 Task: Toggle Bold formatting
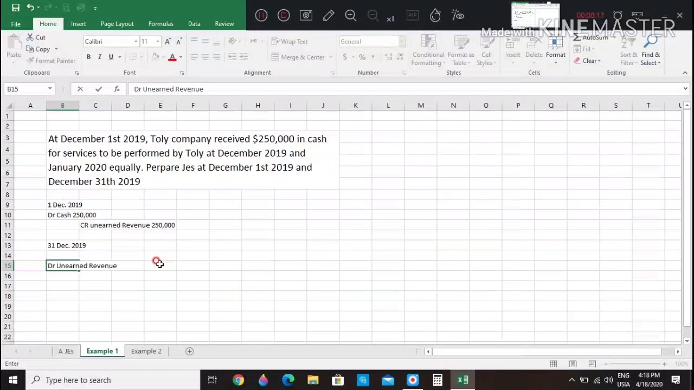tap(88, 57)
